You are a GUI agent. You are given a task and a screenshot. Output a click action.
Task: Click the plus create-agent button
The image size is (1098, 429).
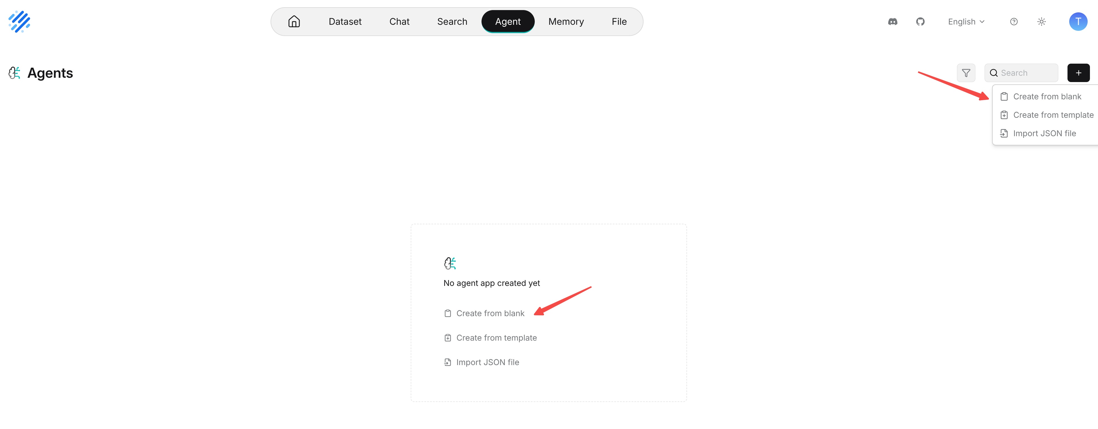click(x=1078, y=73)
